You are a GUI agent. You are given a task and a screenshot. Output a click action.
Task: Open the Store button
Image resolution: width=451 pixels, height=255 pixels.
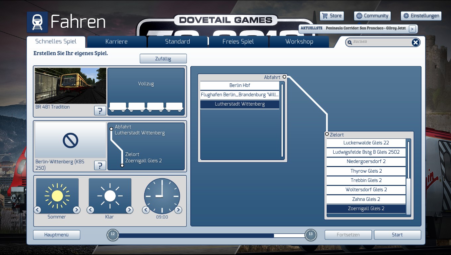[332, 16]
